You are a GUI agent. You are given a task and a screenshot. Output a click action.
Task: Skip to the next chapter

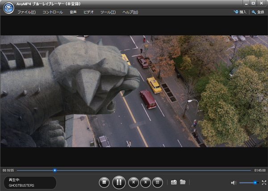point(146,183)
